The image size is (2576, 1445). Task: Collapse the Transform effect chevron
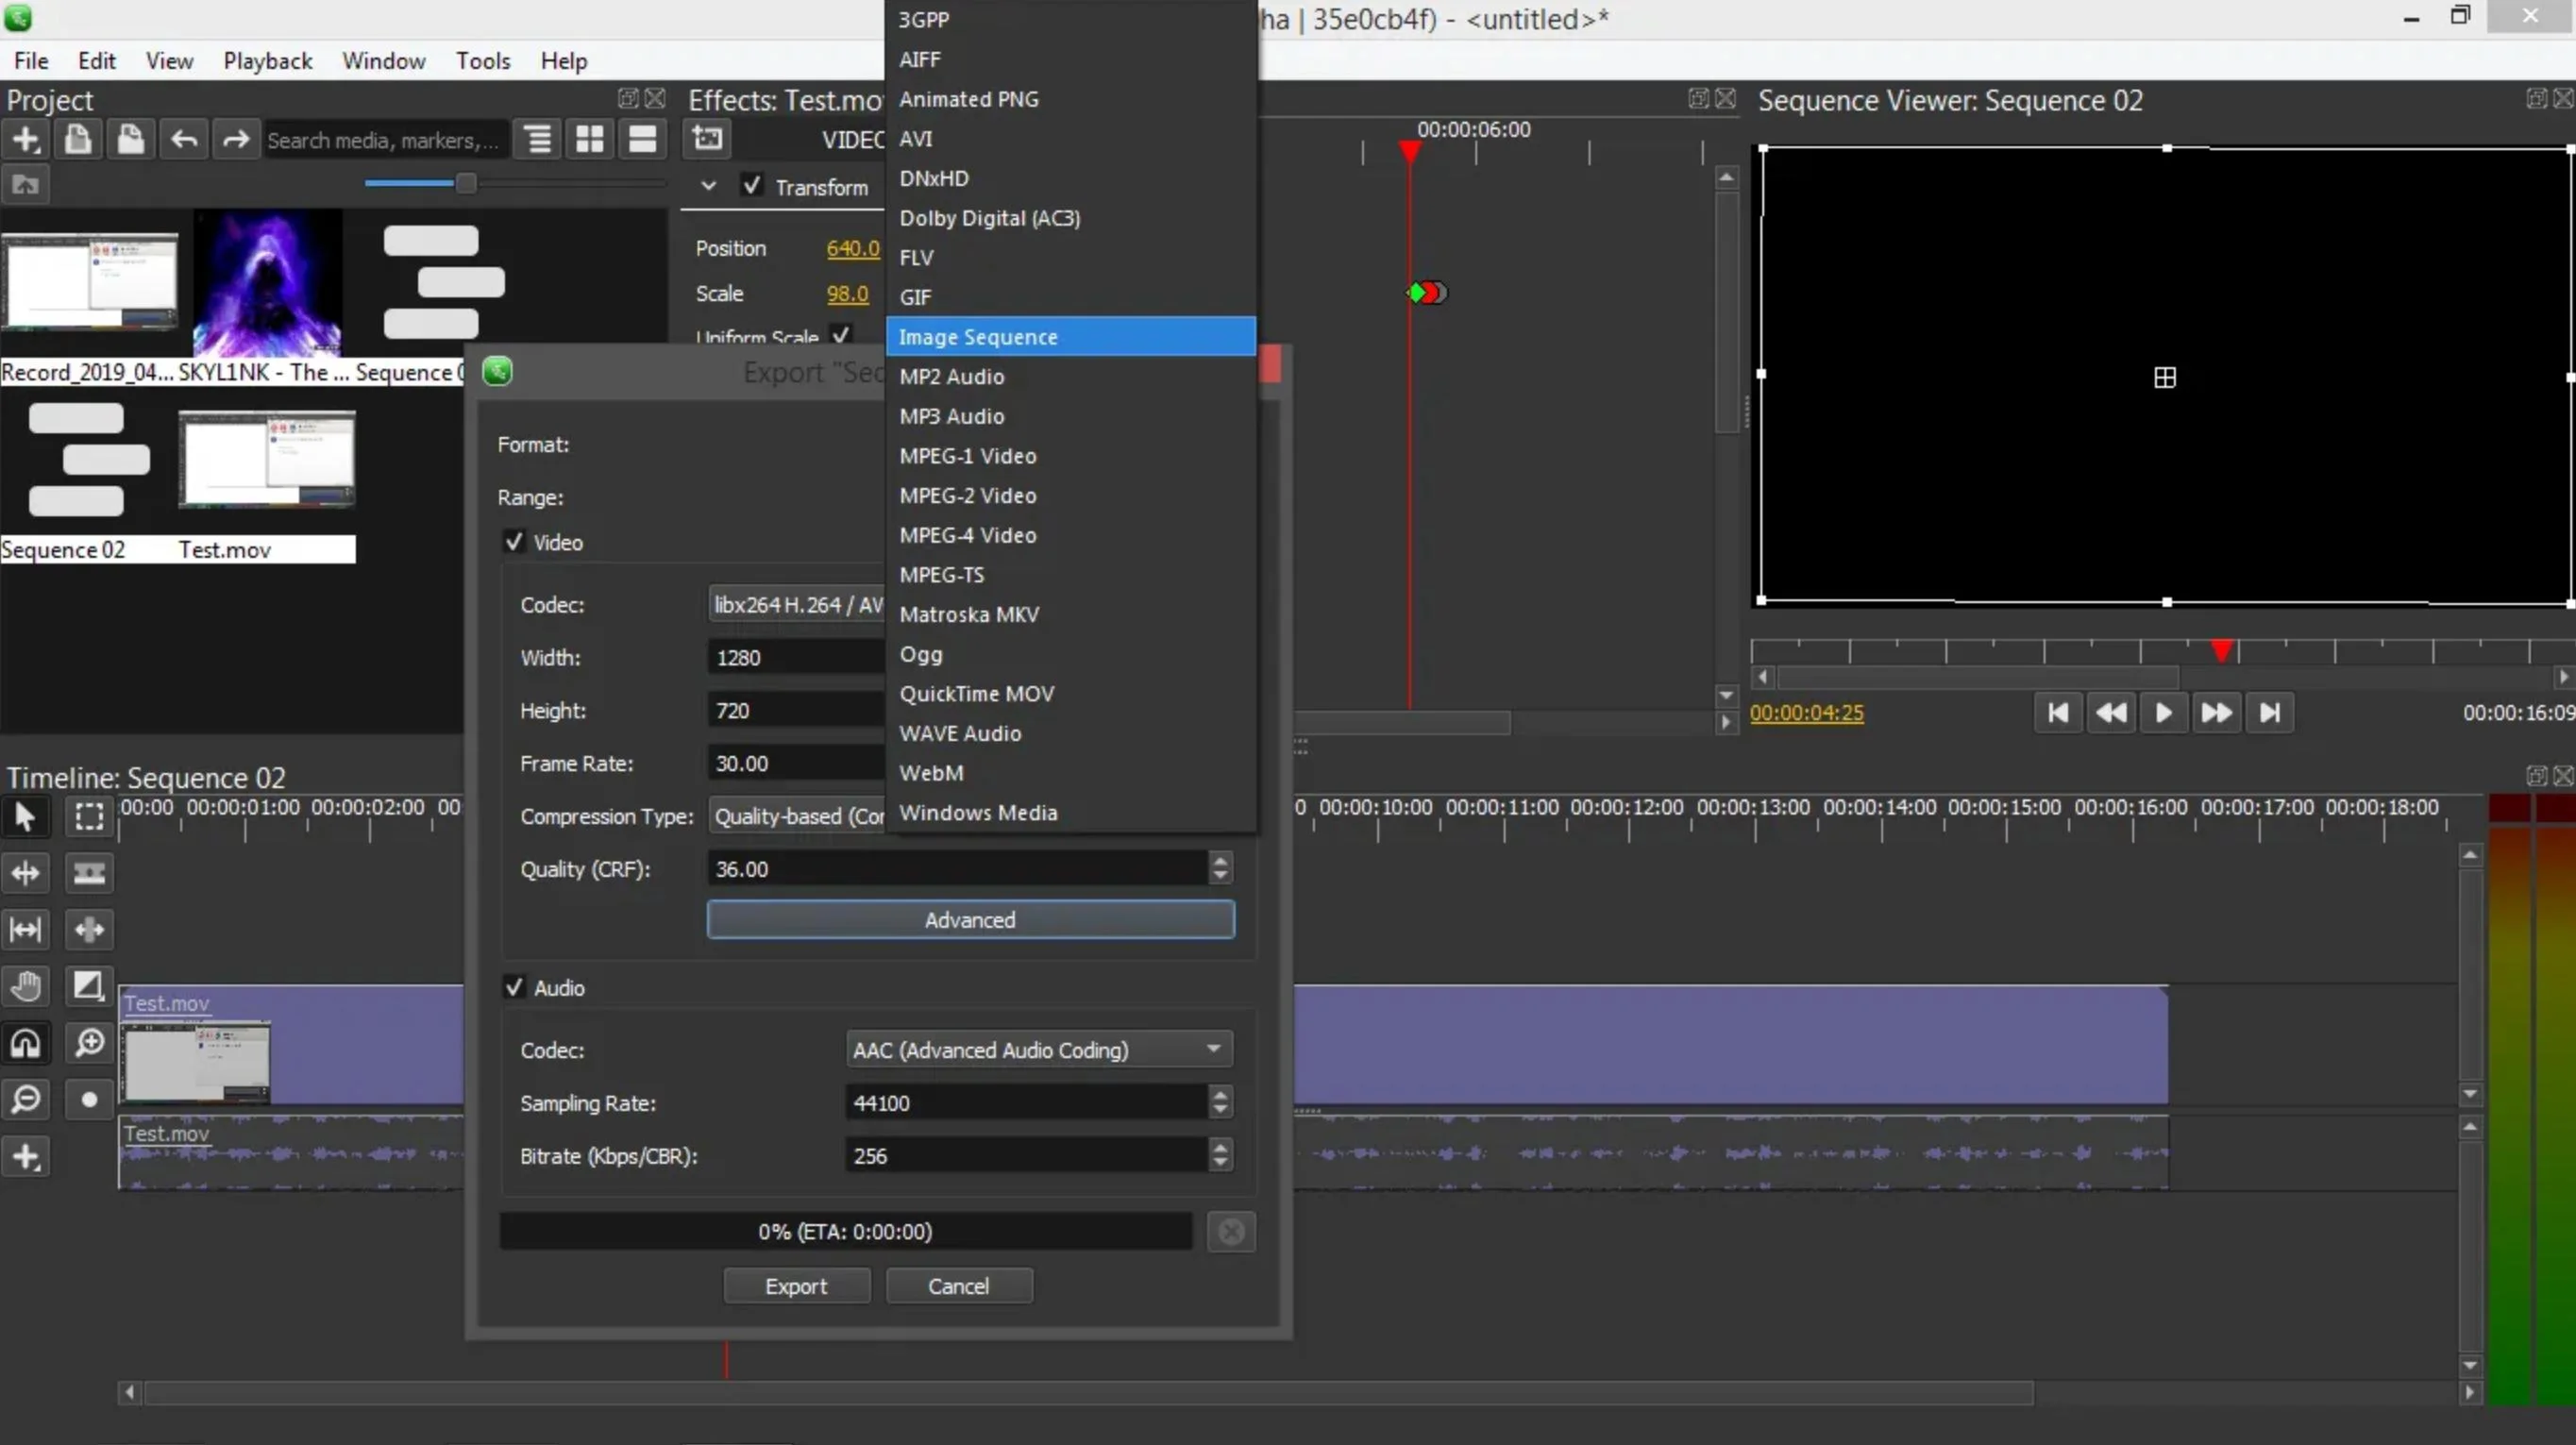tap(708, 186)
